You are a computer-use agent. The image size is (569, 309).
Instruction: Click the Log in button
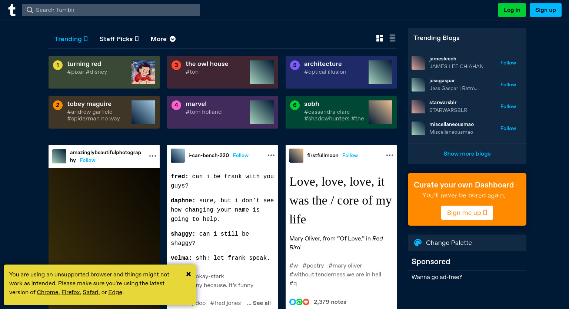pyautogui.click(x=512, y=10)
